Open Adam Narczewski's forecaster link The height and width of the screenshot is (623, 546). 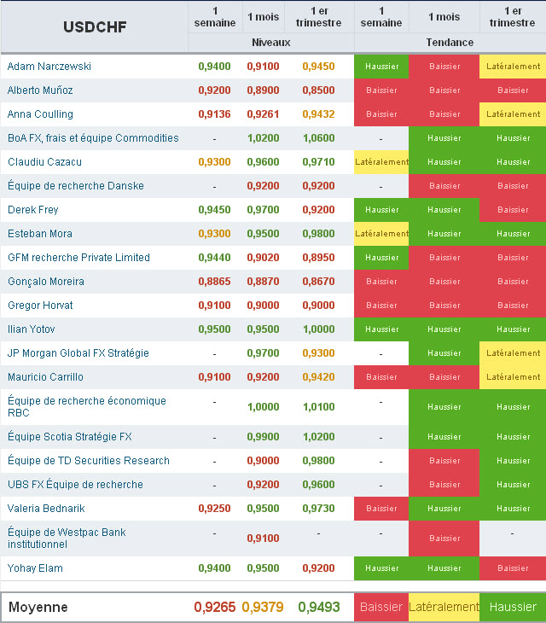[x=49, y=67]
